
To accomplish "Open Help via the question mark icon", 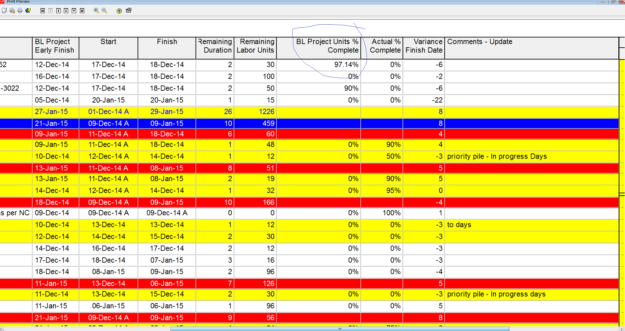I will [x=119, y=11].
